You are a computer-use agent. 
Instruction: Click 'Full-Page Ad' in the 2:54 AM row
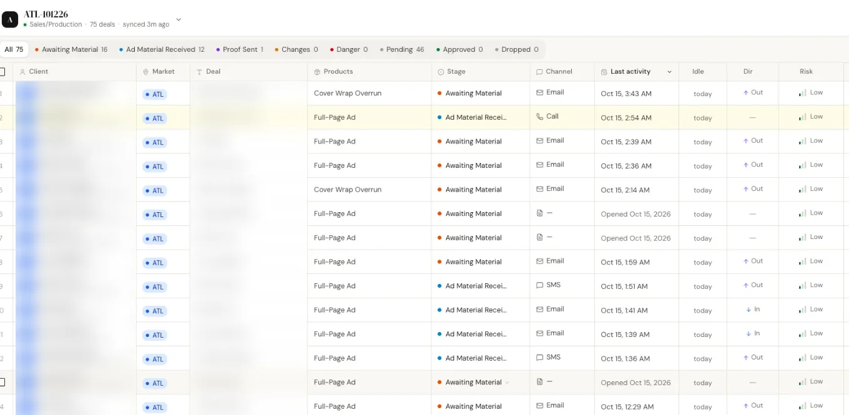point(335,117)
